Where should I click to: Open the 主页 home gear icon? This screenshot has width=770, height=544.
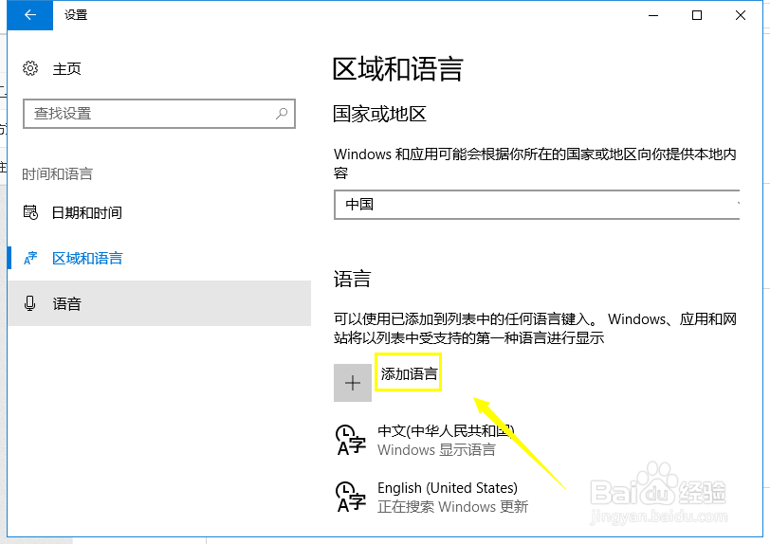tap(30, 68)
